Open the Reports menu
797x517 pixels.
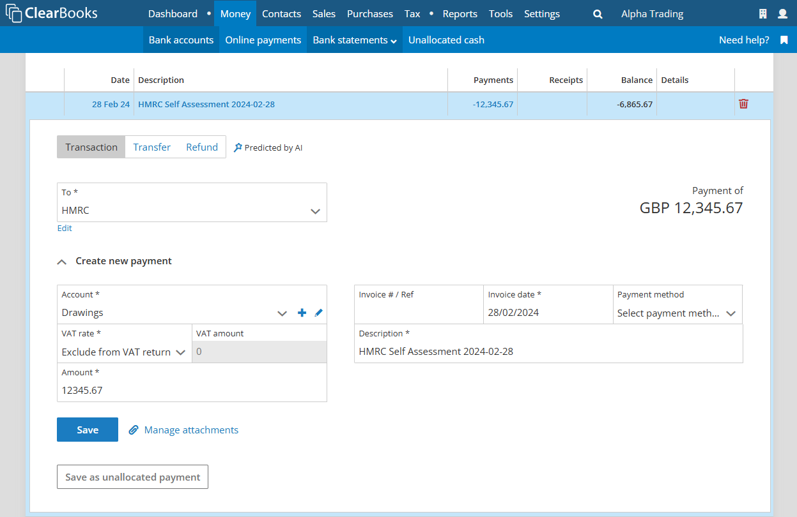[x=460, y=13]
